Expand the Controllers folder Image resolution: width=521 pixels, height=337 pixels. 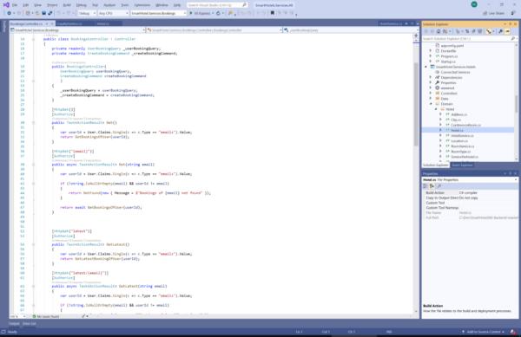[431, 94]
